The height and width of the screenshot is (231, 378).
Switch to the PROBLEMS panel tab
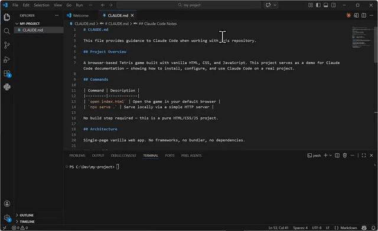pos(77,156)
